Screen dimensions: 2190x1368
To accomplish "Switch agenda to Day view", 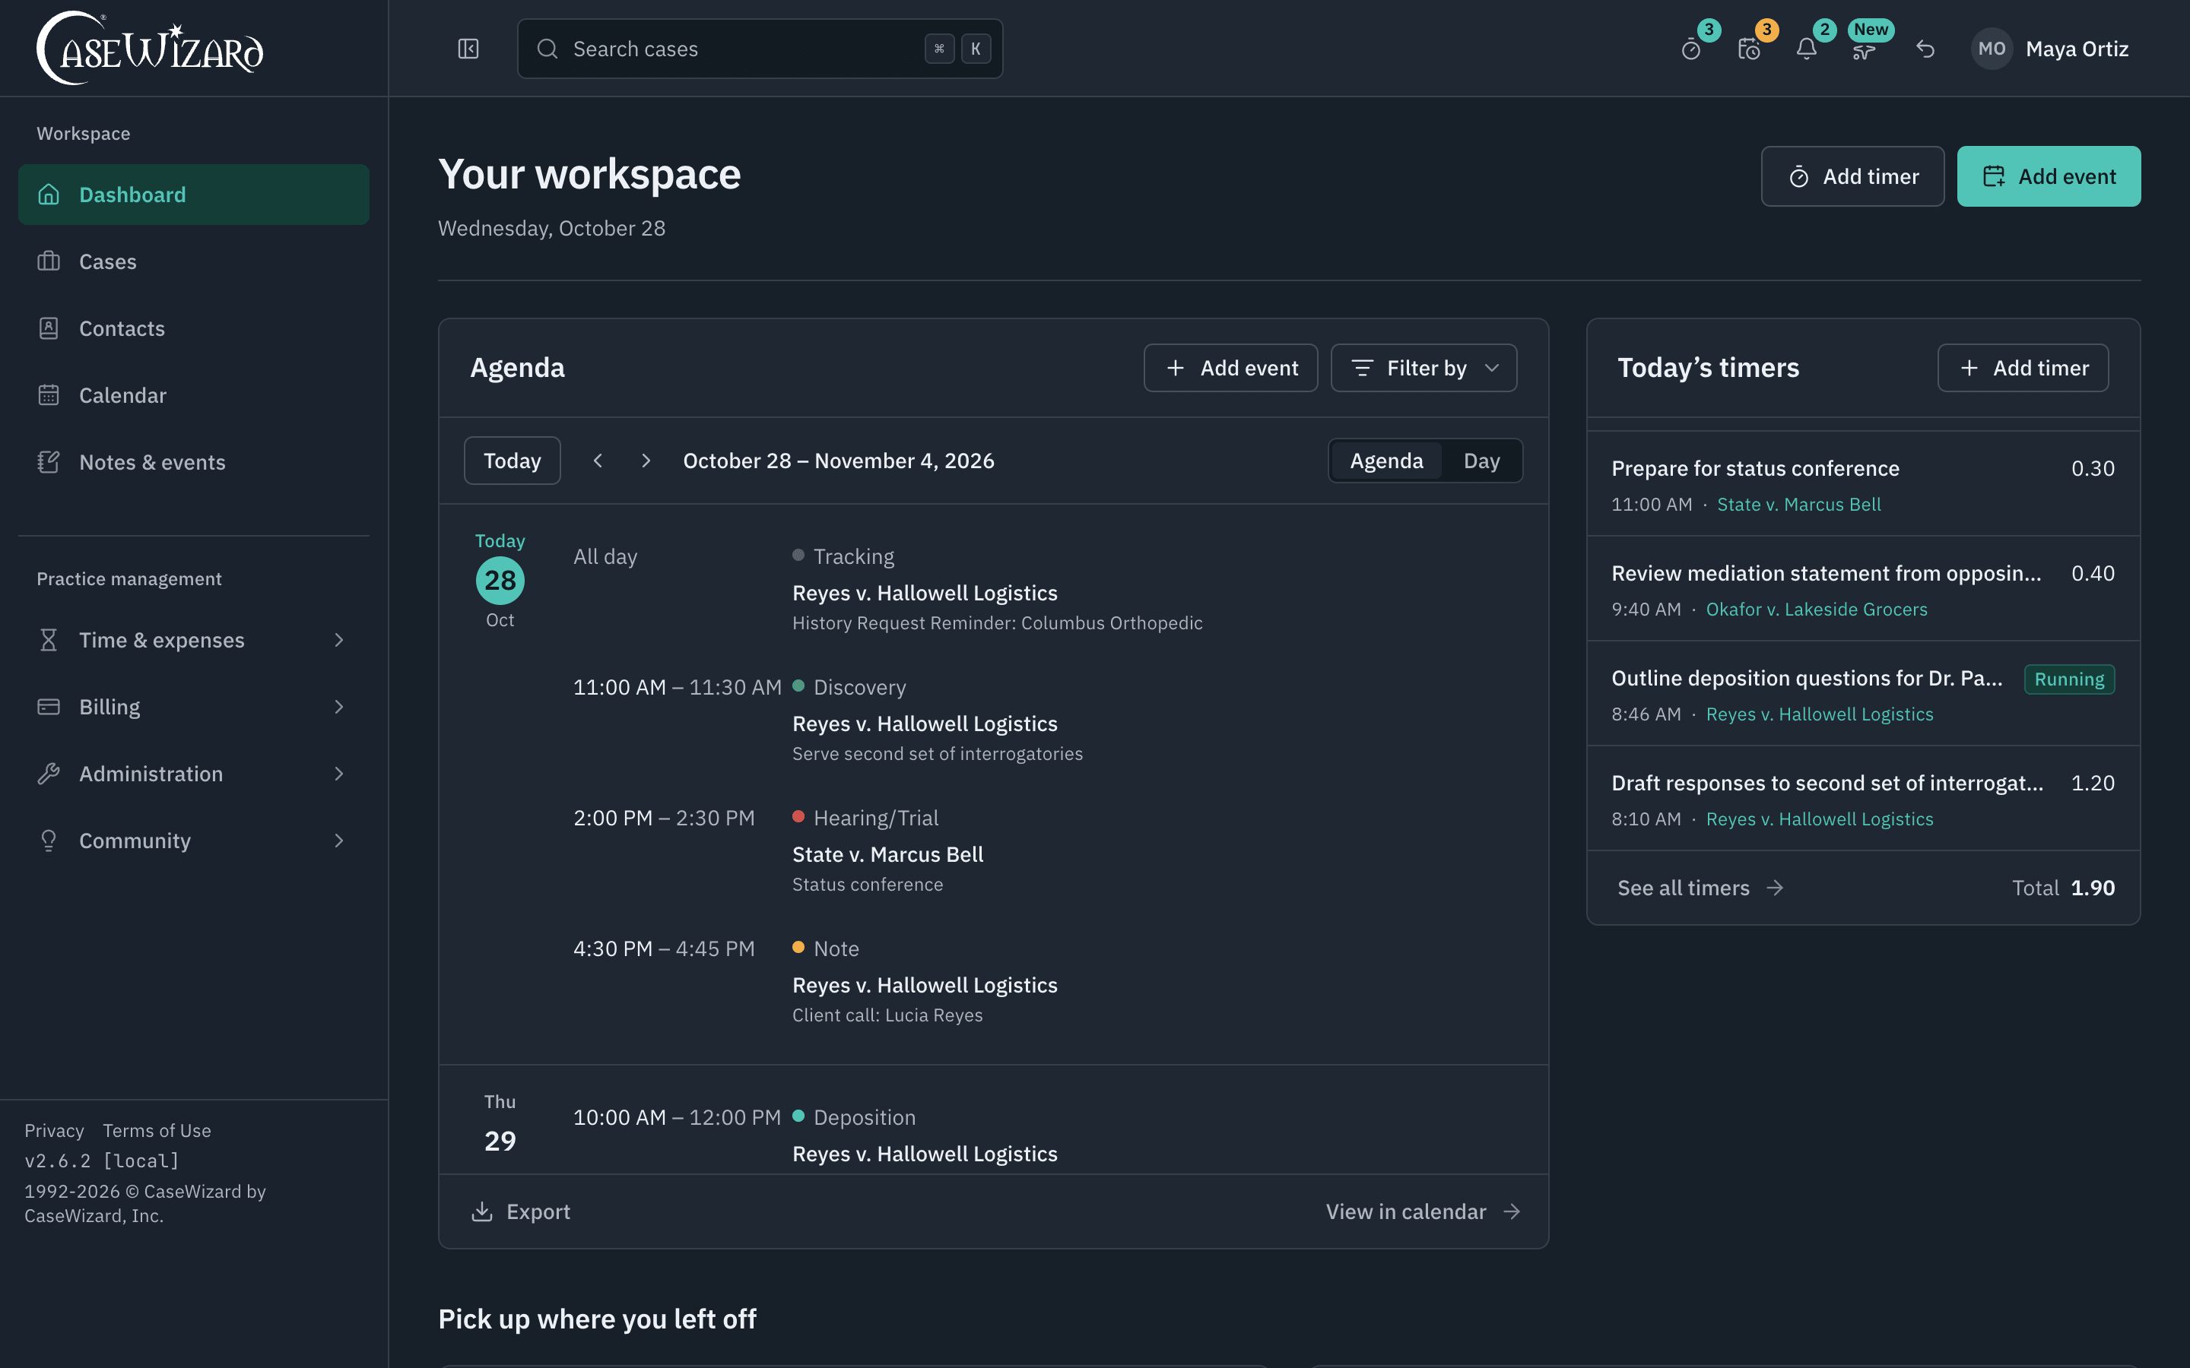I will click(1481, 461).
